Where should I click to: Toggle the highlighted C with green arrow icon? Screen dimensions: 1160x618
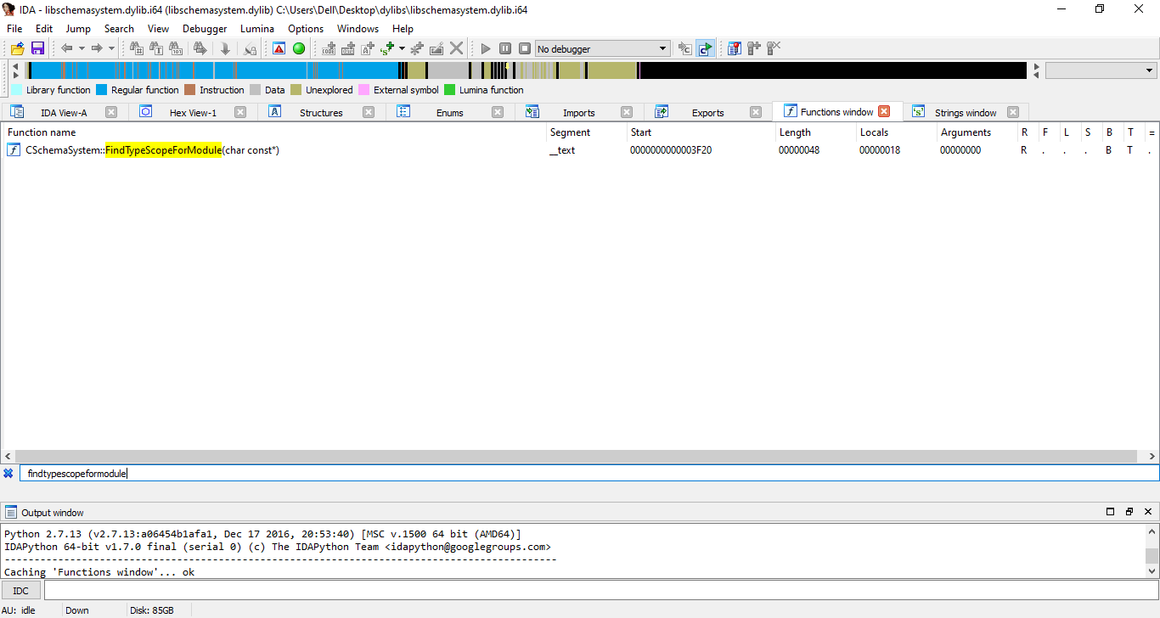click(705, 48)
